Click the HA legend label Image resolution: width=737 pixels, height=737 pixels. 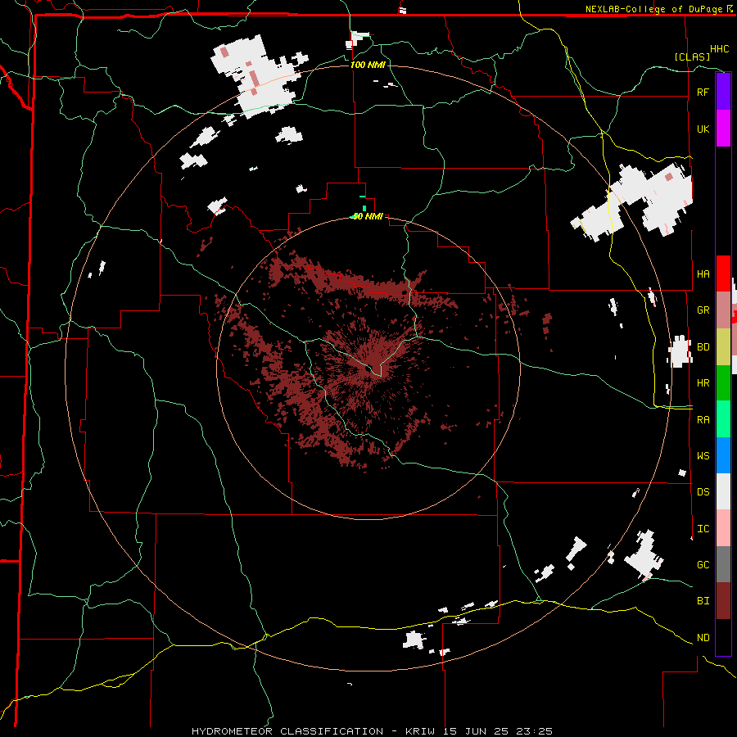703,274
